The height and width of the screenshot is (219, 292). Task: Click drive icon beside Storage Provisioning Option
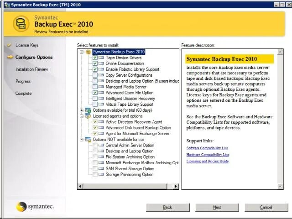click(x=101, y=174)
